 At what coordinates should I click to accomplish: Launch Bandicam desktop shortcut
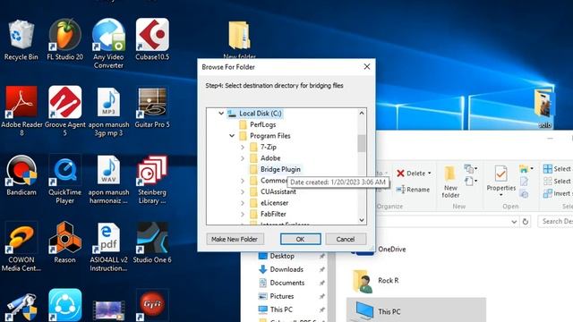pyautogui.click(x=21, y=176)
